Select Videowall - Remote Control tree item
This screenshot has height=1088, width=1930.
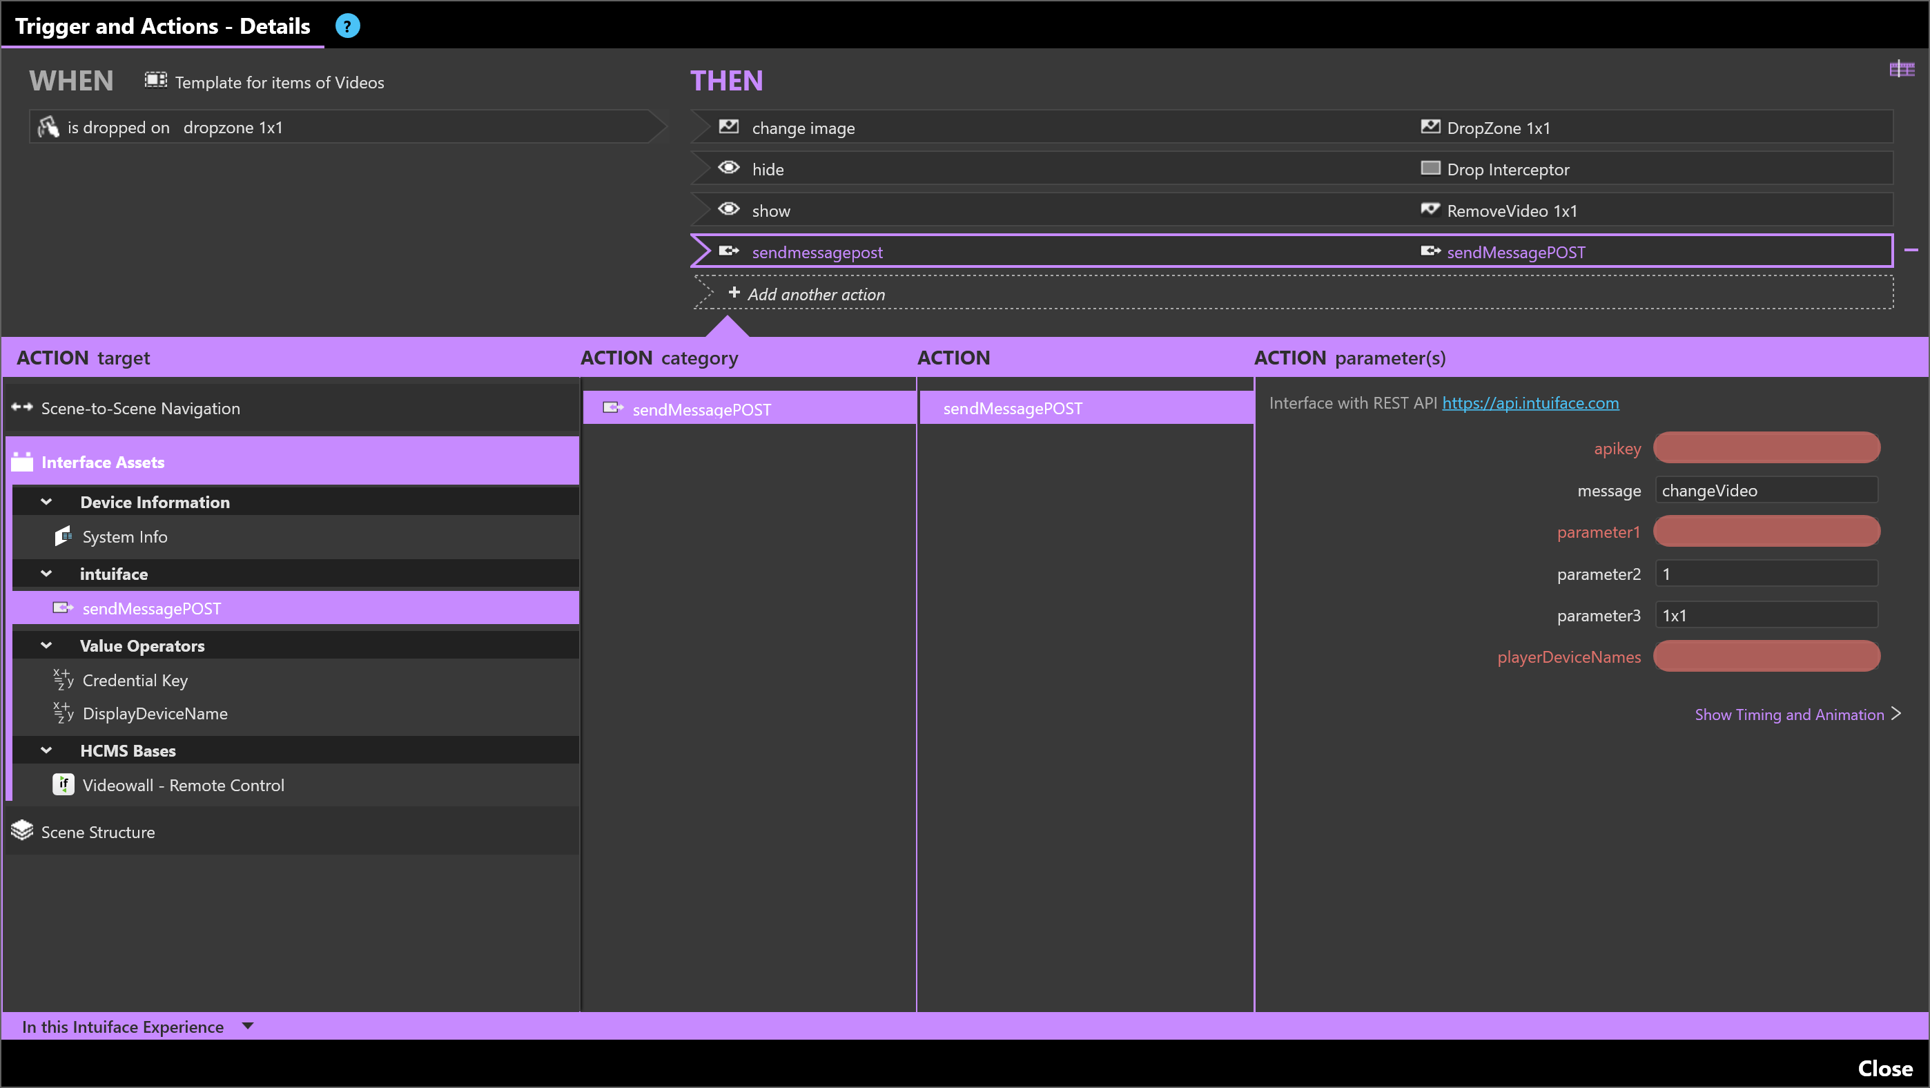[x=295, y=785]
